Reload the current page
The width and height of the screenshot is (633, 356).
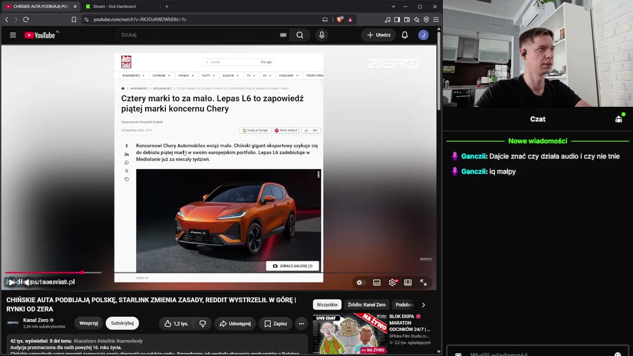(x=26, y=19)
